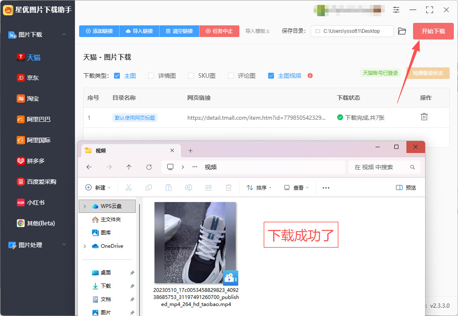Click the 添加链接 button
Image resolution: width=458 pixels, height=316 pixels.
tap(99, 31)
